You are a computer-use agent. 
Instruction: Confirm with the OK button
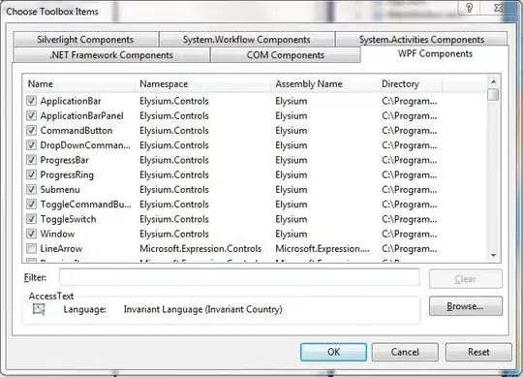[x=333, y=352]
